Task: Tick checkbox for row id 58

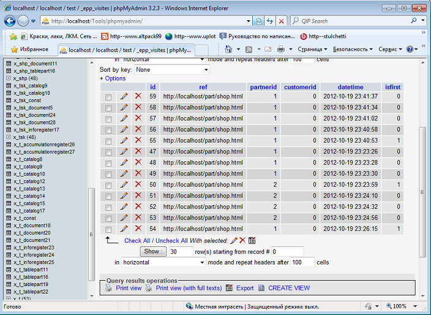Action: tap(108, 108)
